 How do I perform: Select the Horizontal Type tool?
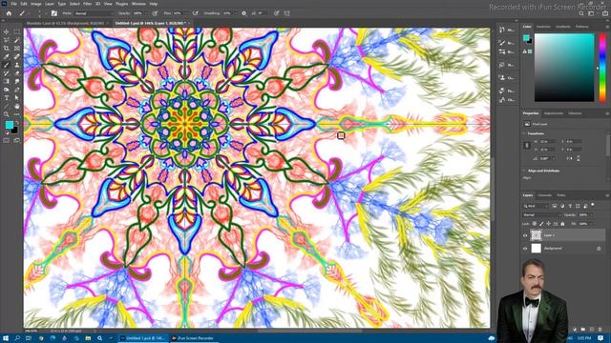click(x=7, y=98)
